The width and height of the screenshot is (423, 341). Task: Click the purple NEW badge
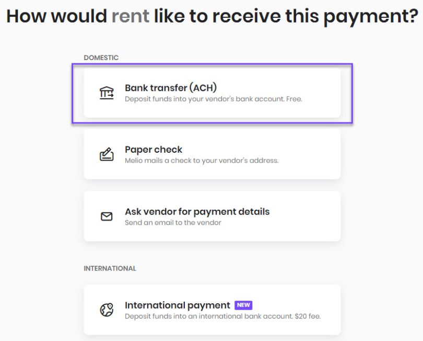[x=243, y=305]
